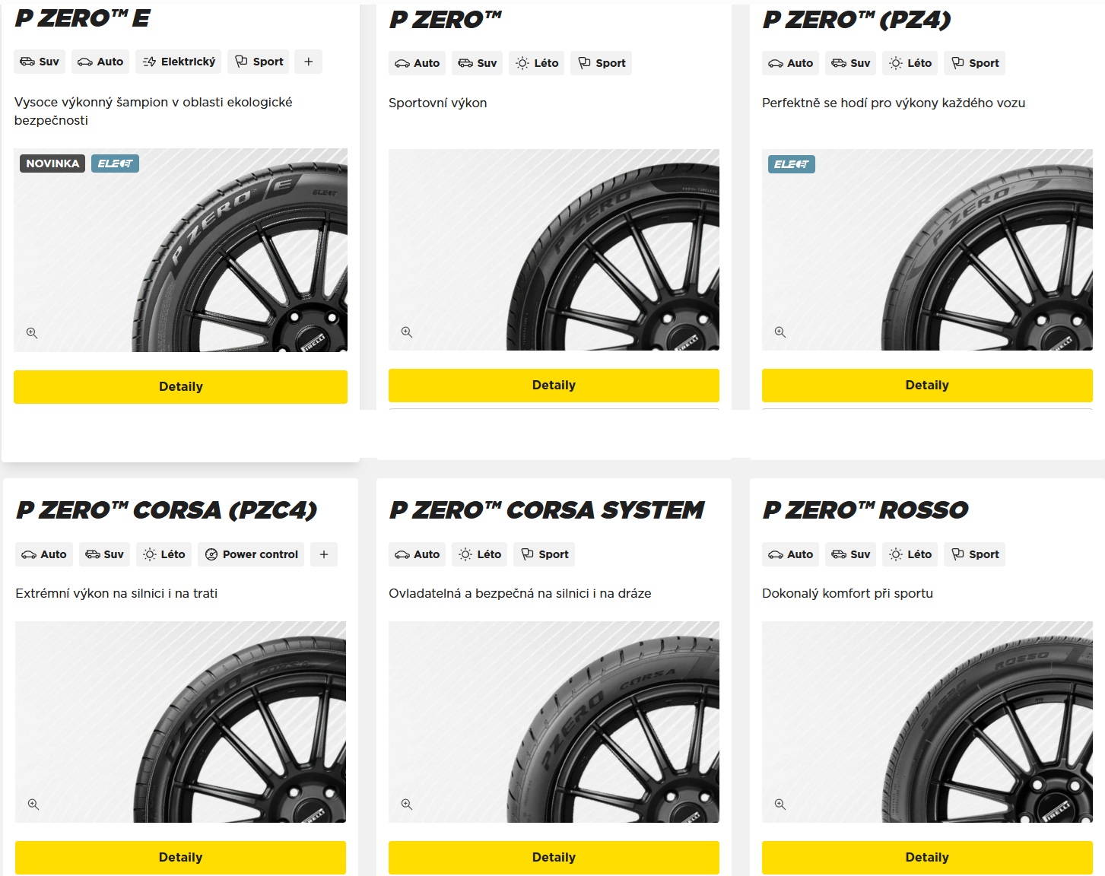
Task: Expand more tags on P ZERO E
Action: 309,62
